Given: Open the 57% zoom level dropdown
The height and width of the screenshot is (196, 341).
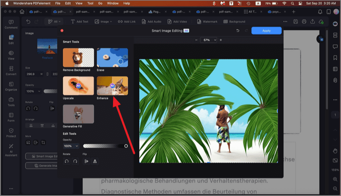Looking at the screenshot, I should 209,40.
